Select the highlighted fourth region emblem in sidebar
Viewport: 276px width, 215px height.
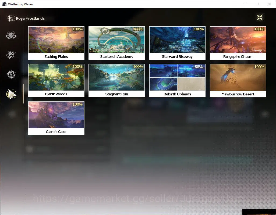[12, 94]
